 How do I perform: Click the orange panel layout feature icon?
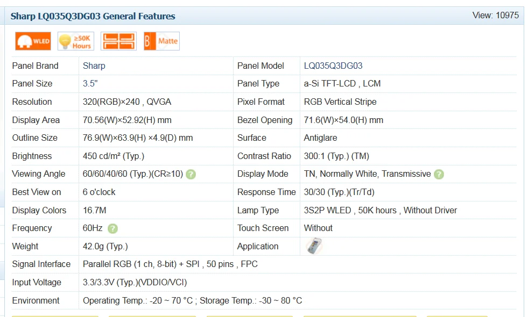point(118,41)
